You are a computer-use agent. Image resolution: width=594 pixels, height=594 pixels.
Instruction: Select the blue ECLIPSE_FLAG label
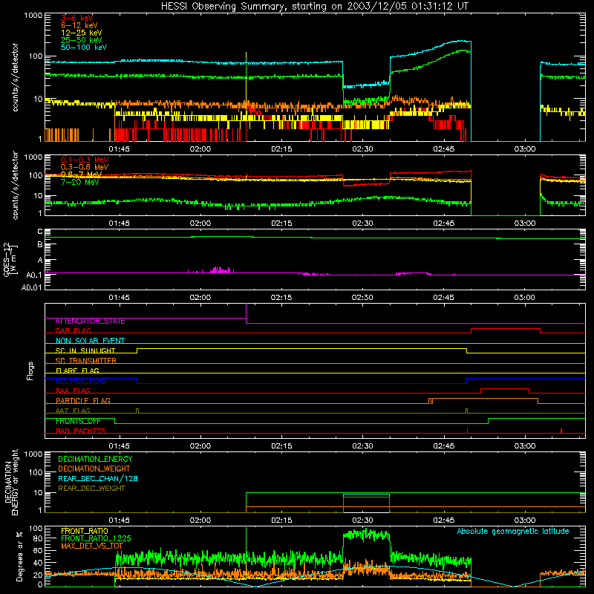point(81,381)
